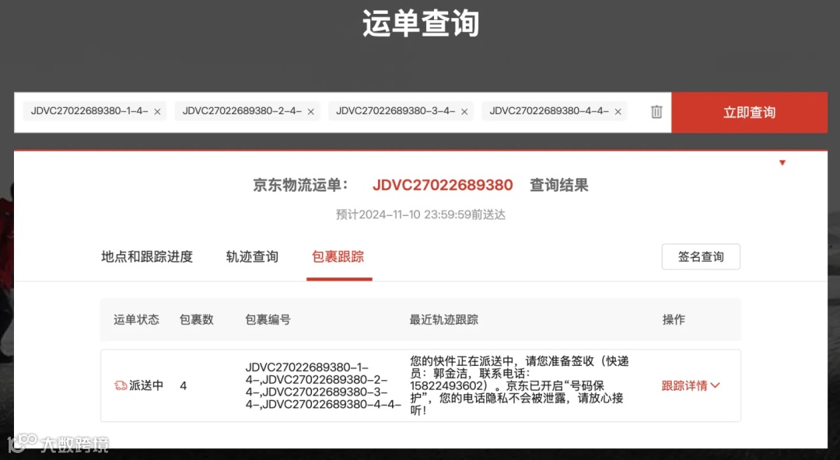Click the courier tracking message text

(520, 385)
